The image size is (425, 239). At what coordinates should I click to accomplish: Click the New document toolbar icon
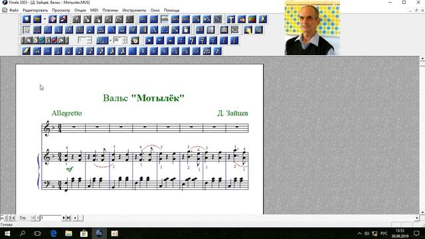[x=27, y=19]
